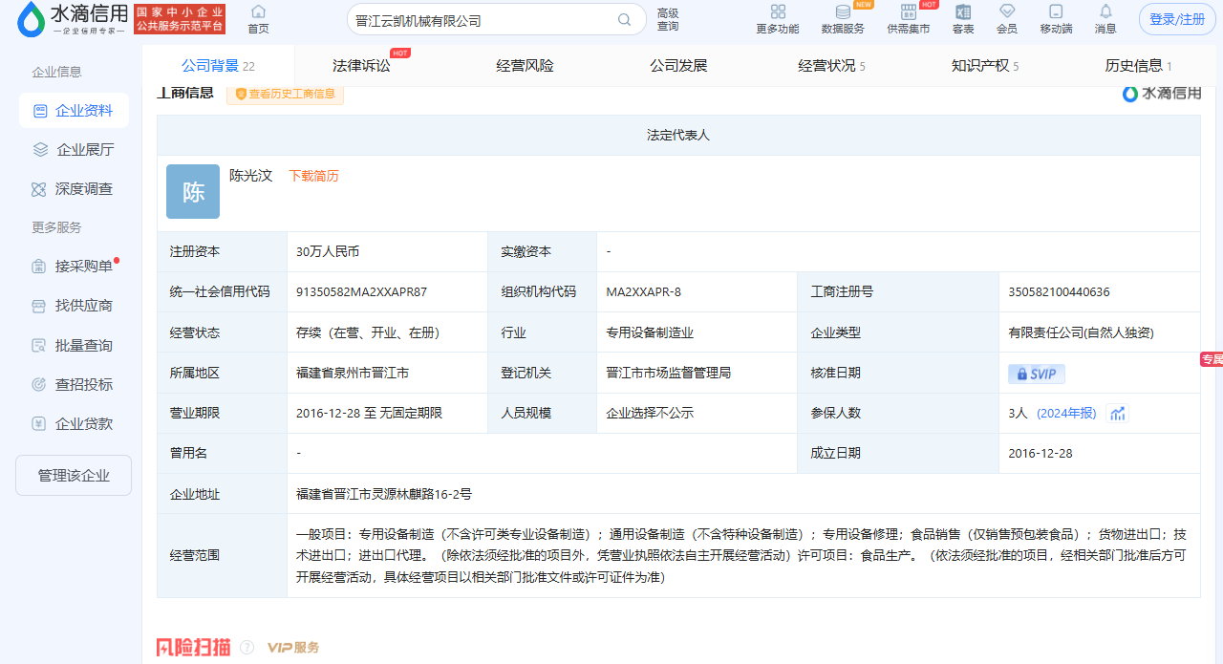The height and width of the screenshot is (664, 1223).
Task: Open 供需集市 marketplace icon
Action: (x=908, y=12)
